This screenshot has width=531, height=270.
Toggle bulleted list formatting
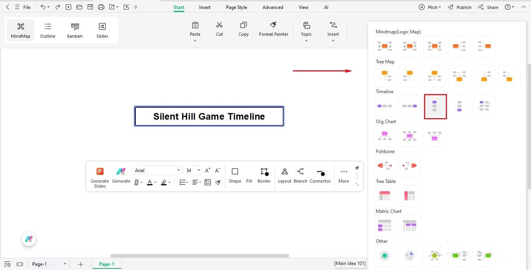tap(182, 182)
